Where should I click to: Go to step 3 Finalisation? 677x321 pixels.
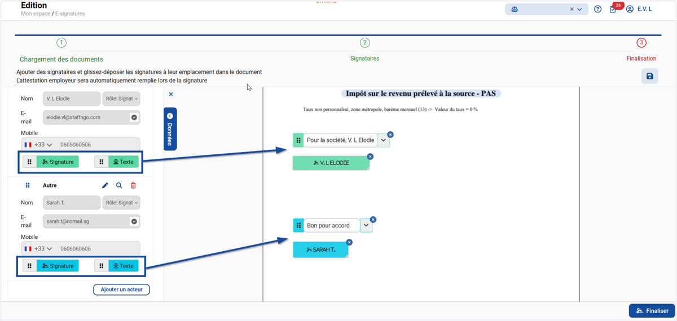[x=641, y=43]
